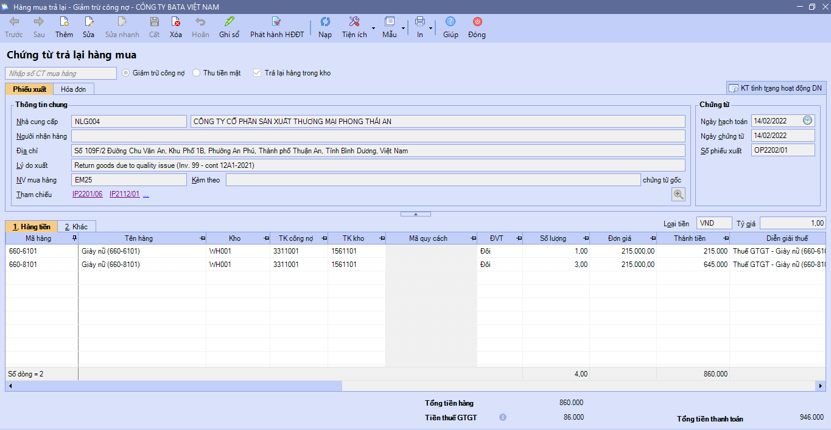Pin the Mã hàng column
831x430 pixels.
[x=74, y=238]
